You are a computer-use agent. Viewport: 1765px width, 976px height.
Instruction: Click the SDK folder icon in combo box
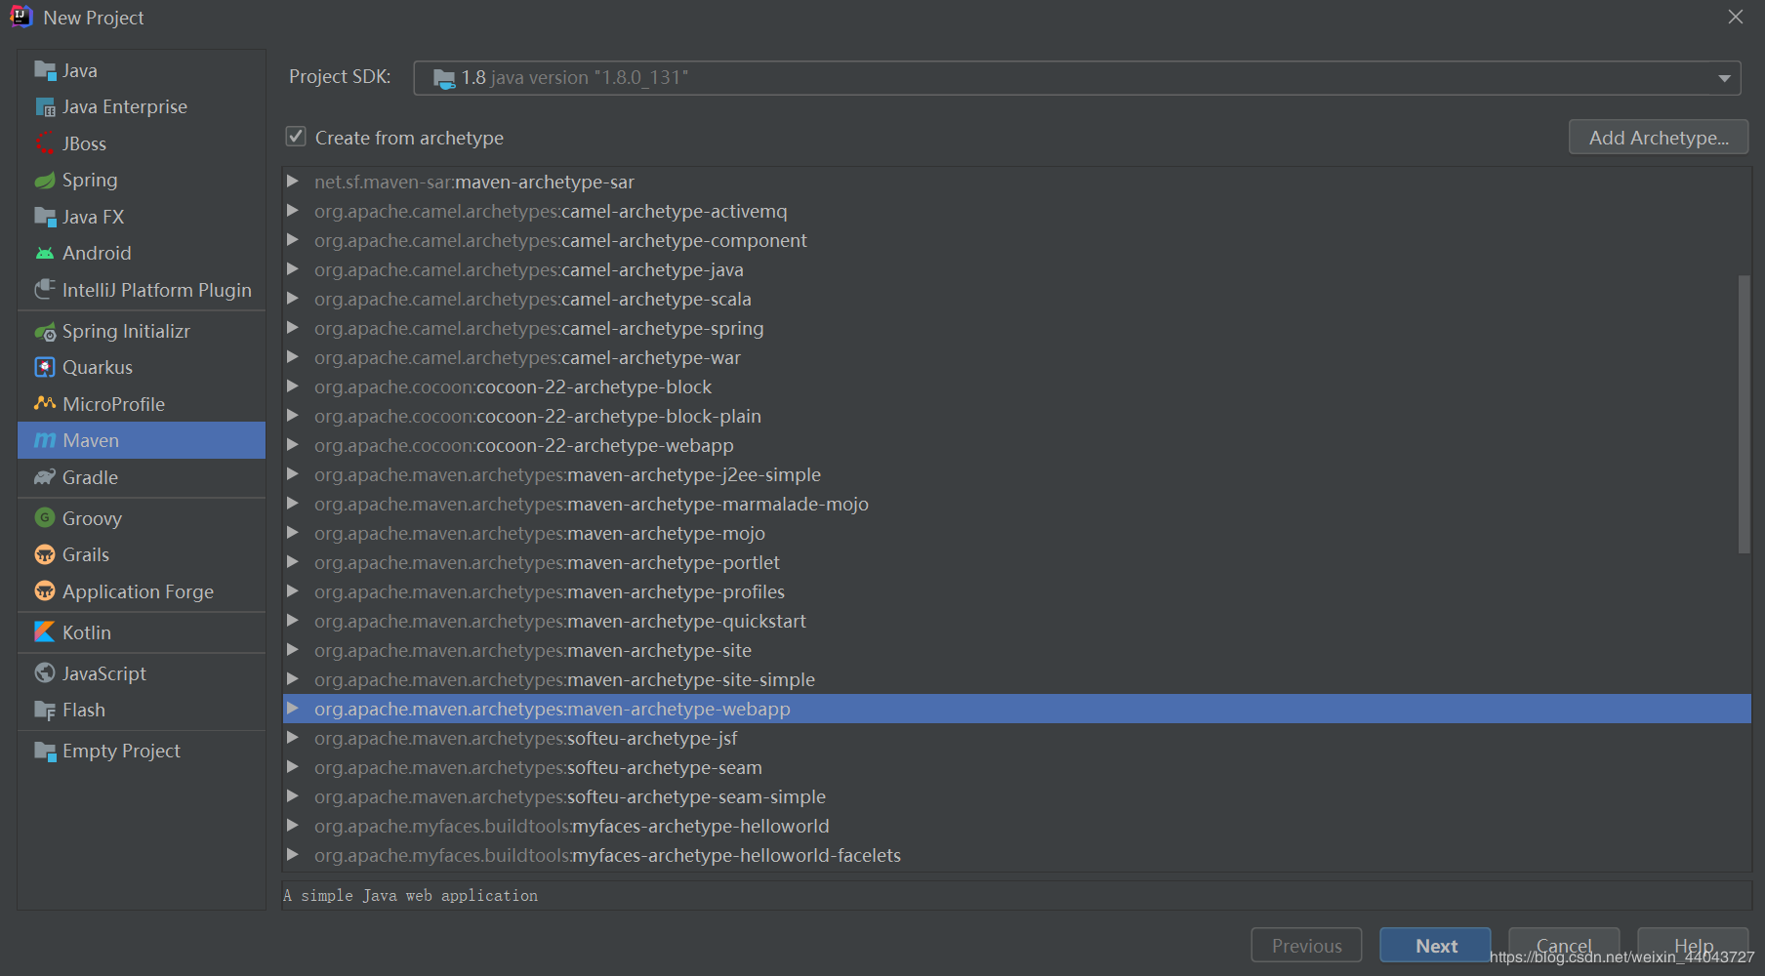coord(444,78)
